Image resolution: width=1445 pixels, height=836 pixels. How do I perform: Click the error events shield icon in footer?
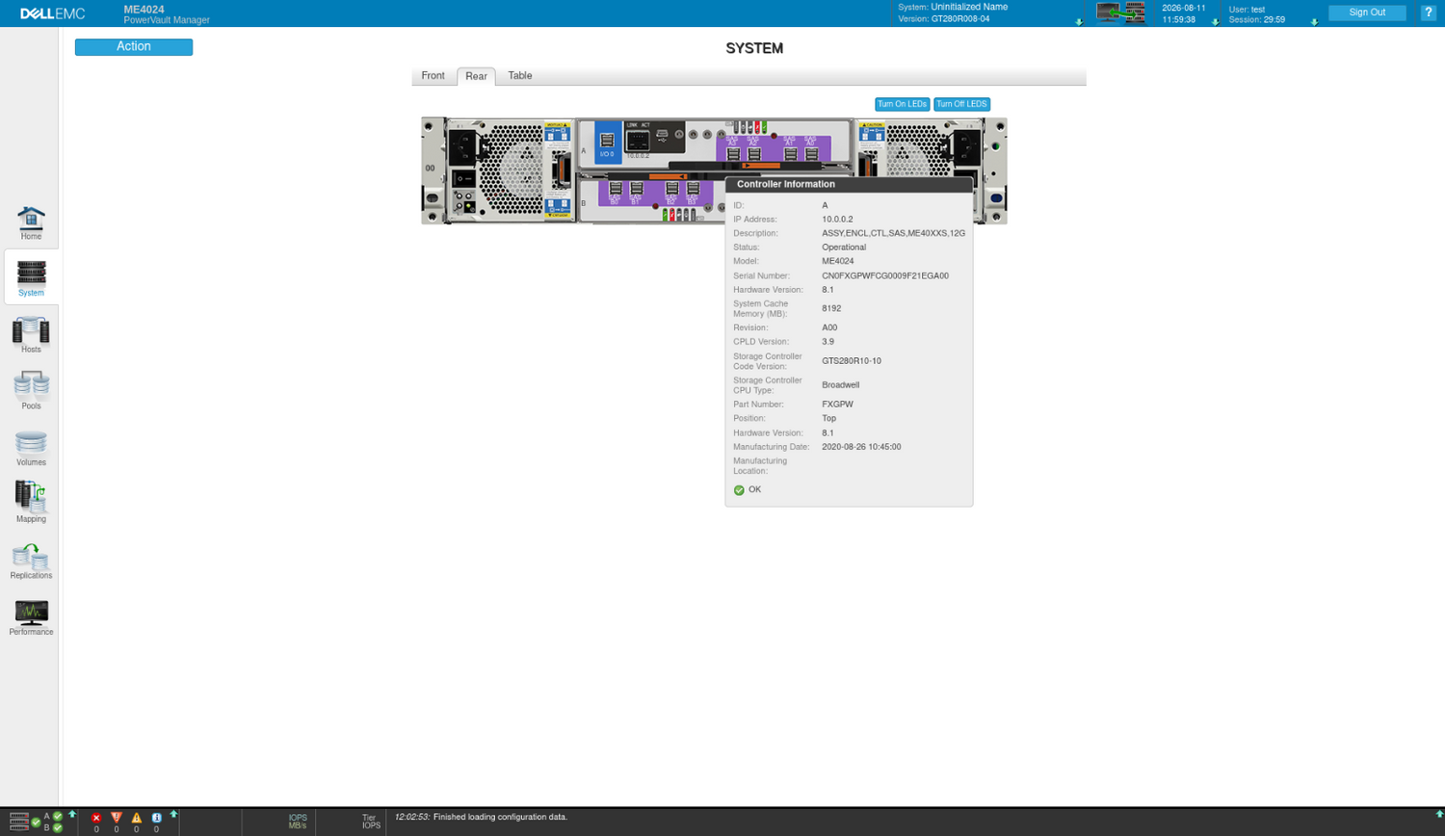click(117, 818)
